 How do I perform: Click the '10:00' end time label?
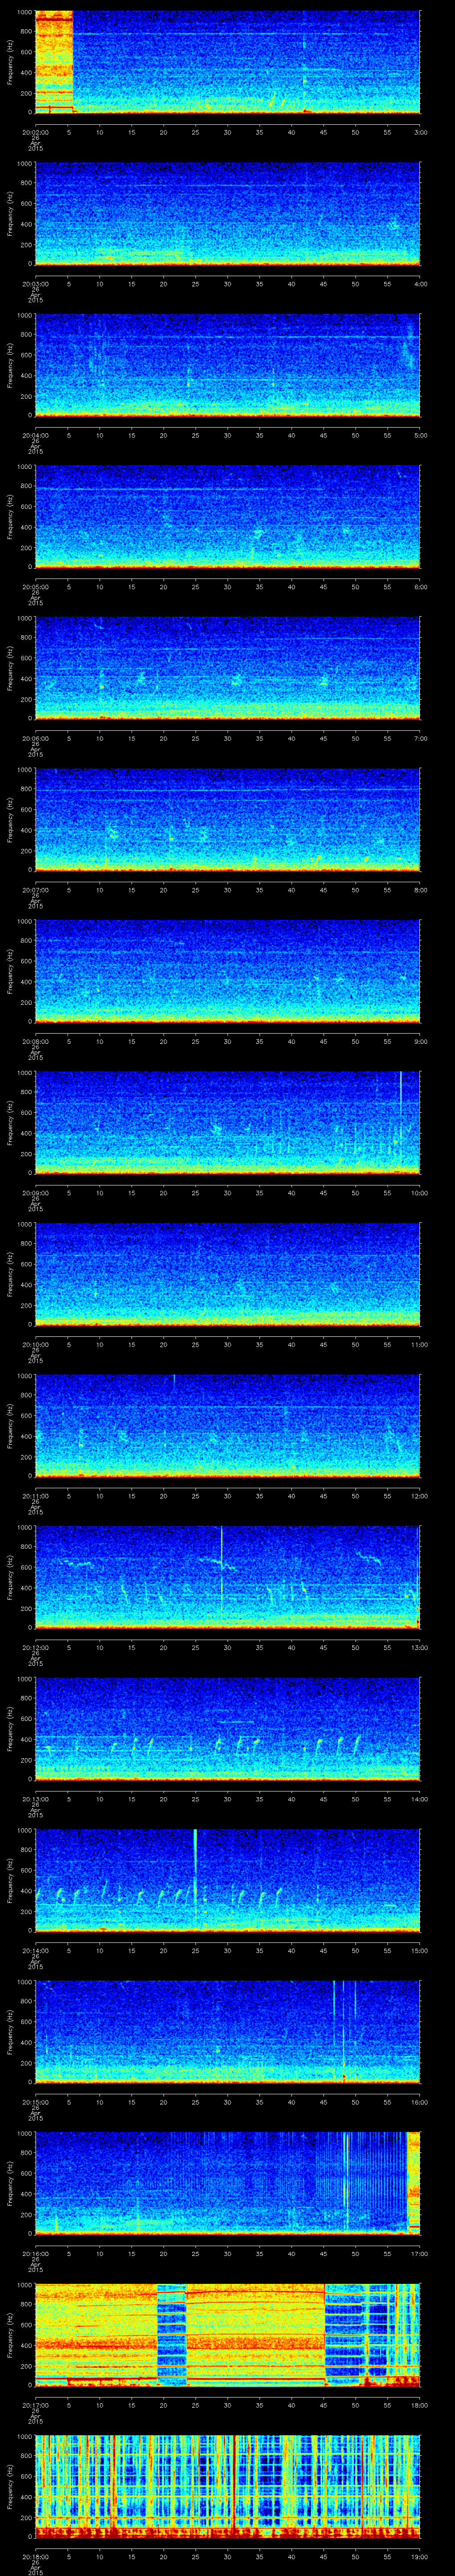(419, 1192)
